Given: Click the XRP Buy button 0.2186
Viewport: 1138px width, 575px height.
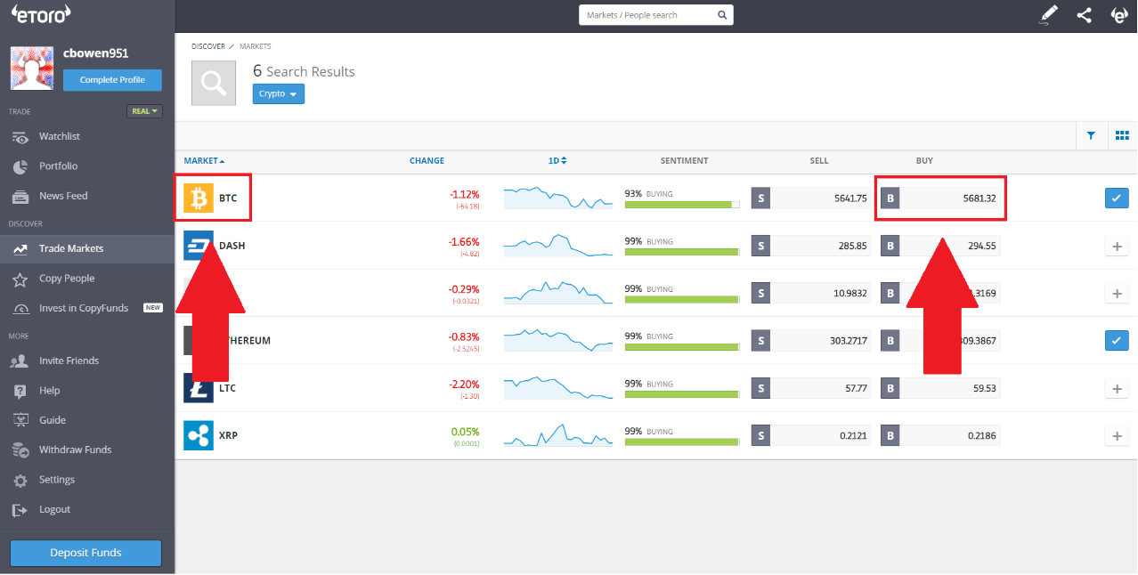Looking at the screenshot, I should click(940, 435).
